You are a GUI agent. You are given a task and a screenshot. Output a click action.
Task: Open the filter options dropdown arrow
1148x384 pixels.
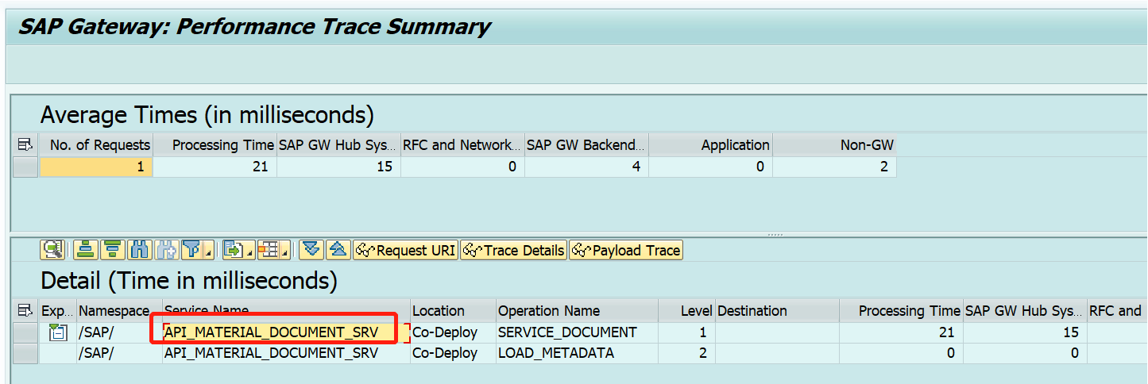(x=208, y=252)
